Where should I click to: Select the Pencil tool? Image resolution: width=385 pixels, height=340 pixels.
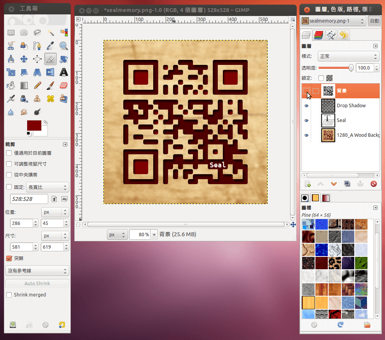tap(37, 85)
